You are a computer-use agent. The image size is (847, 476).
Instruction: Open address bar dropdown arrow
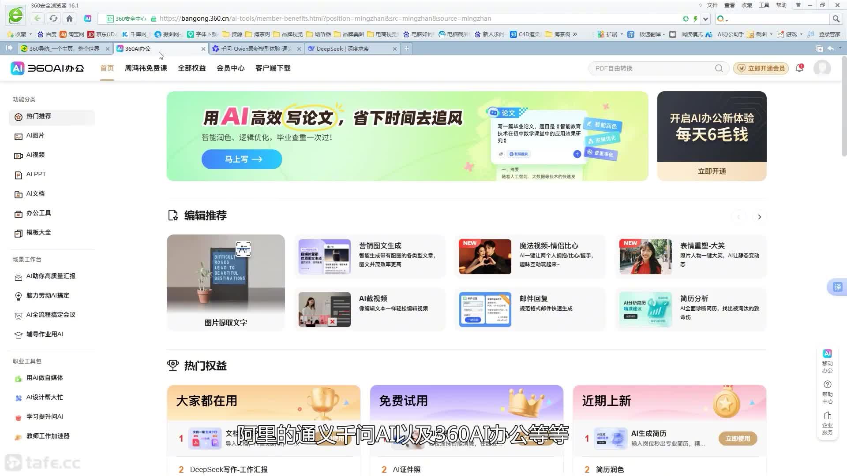point(706,19)
